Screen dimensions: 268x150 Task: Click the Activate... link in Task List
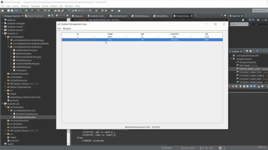click(x=263, y=24)
